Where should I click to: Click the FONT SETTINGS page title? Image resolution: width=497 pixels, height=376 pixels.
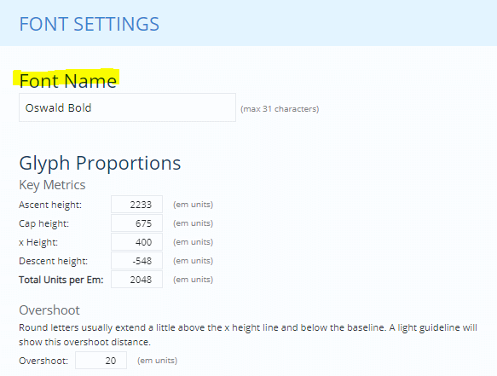(x=89, y=24)
